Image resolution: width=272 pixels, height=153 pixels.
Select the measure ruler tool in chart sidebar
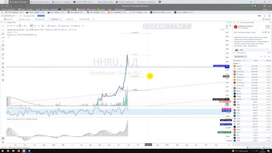pyautogui.click(x=3, y=54)
